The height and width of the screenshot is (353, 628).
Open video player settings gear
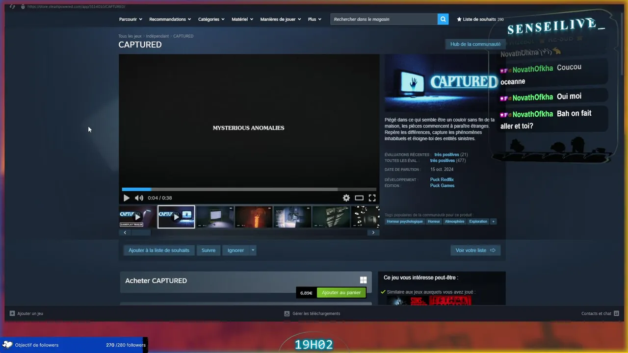346,198
